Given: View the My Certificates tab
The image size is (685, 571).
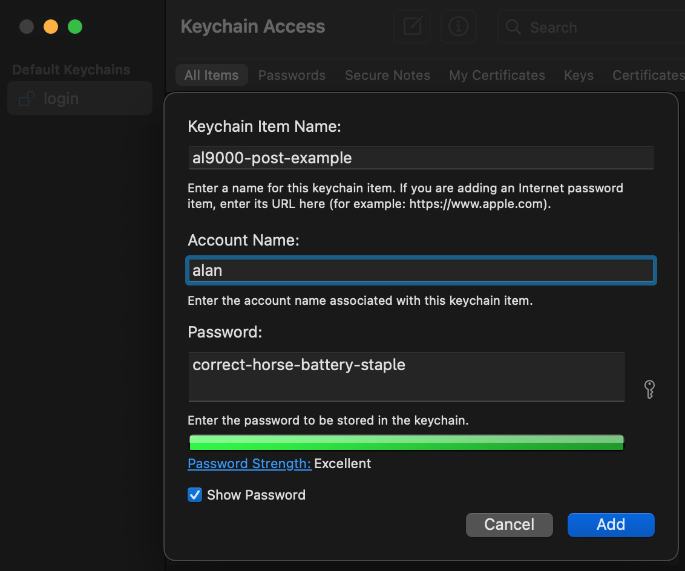Looking at the screenshot, I should [x=496, y=75].
